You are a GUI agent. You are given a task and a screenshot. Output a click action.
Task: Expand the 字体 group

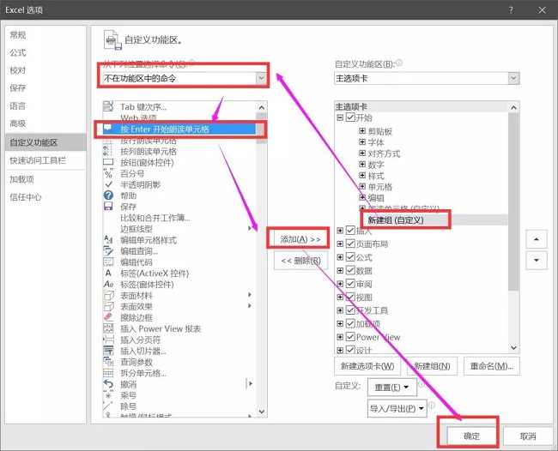pyautogui.click(x=362, y=141)
